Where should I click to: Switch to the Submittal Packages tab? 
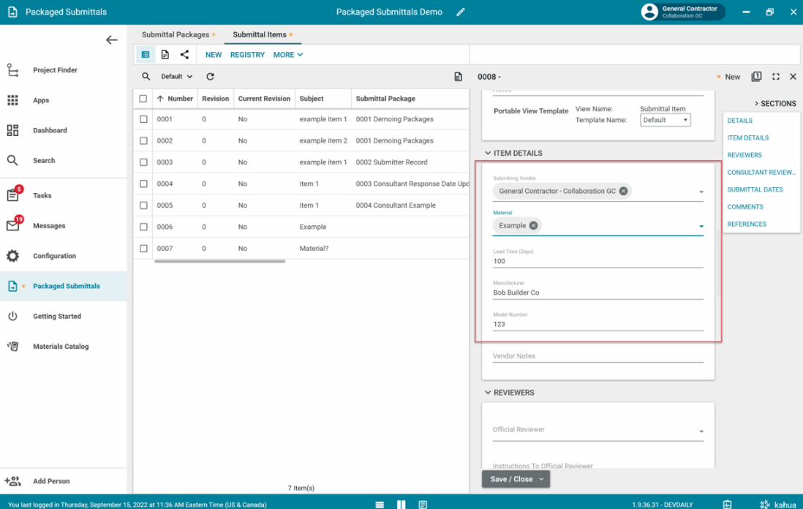tap(176, 34)
